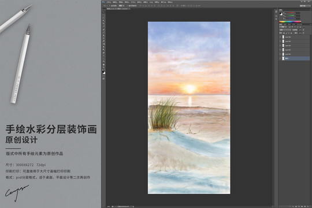Select the Marquee selection tool
The width and height of the screenshot is (312, 208).
coord(103,15)
